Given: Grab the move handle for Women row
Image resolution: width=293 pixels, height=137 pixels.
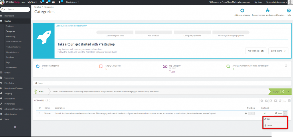Looking at the screenshot, I should coord(246,113).
